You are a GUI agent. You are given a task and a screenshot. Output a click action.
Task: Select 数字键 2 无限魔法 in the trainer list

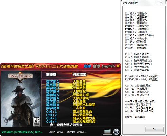[66, 85]
